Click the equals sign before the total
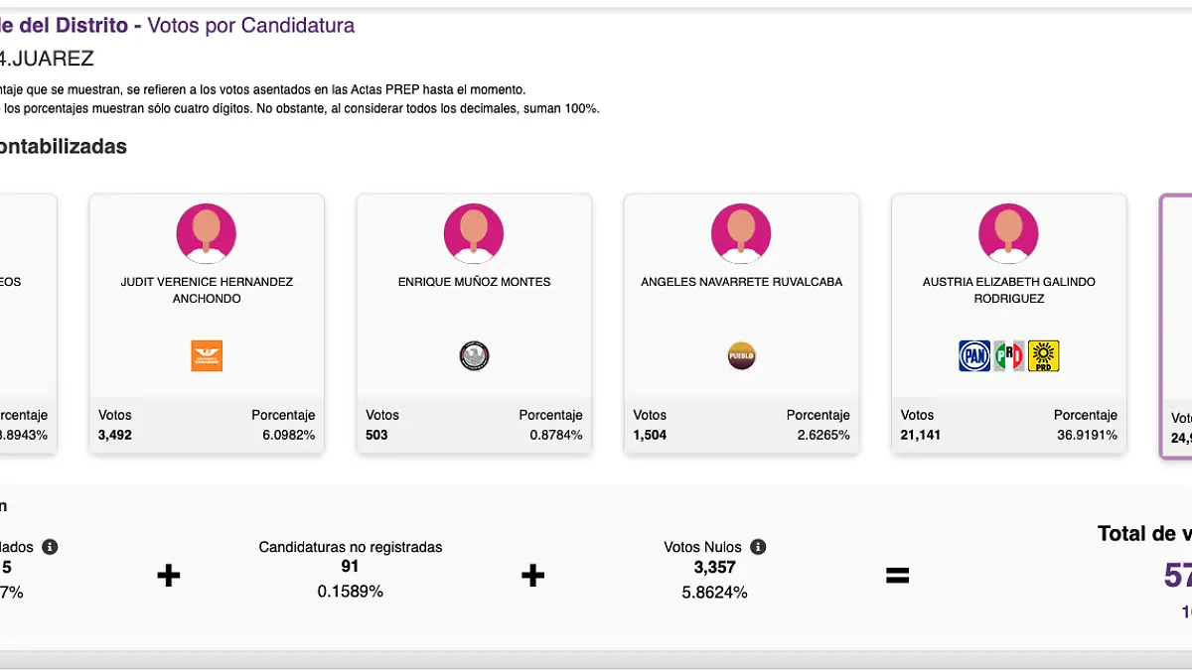Image resolution: width=1192 pixels, height=670 pixels. pyautogui.click(x=897, y=576)
